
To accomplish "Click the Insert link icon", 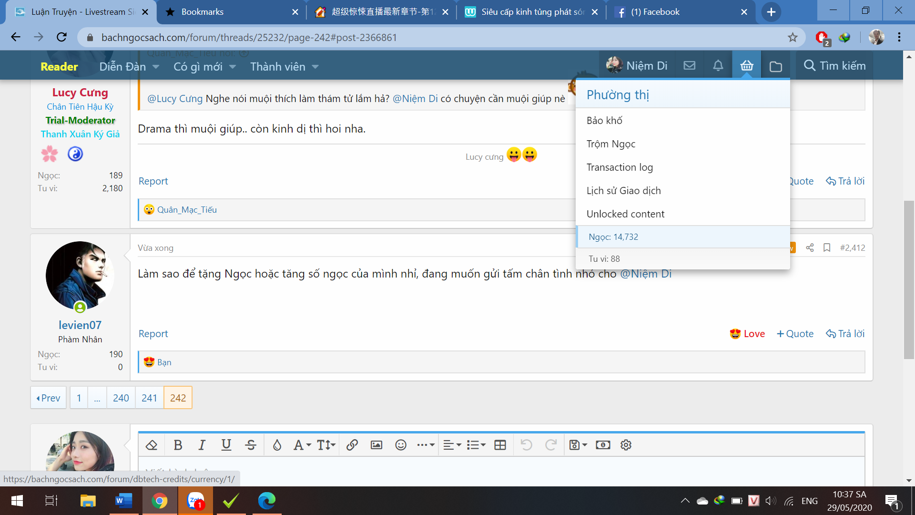I will pyautogui.click(x=352, y=445).
